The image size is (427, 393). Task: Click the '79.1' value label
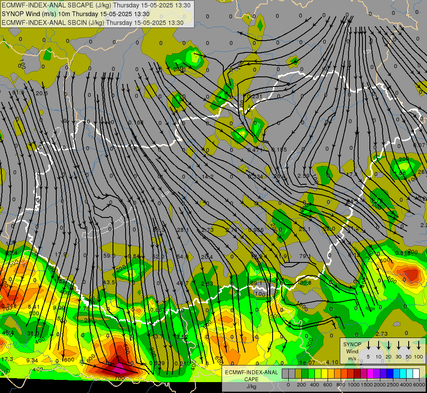coord(305,256)
